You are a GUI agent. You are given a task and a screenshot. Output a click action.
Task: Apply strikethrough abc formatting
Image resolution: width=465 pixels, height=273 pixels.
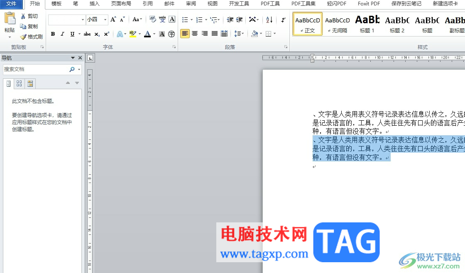click(x=87, y=34)
